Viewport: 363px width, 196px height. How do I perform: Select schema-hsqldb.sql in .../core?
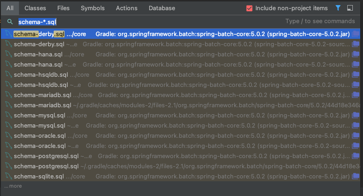coord(181,75)
